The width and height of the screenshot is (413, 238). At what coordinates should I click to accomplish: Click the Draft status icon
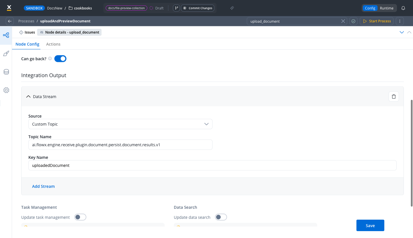(x=151, y=8)
